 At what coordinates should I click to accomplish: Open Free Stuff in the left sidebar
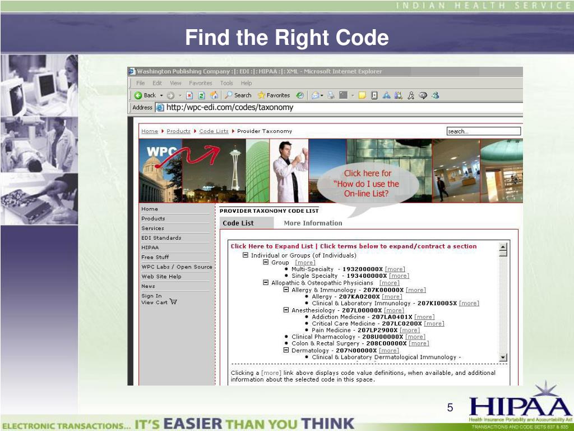click(x=155, y=257)
